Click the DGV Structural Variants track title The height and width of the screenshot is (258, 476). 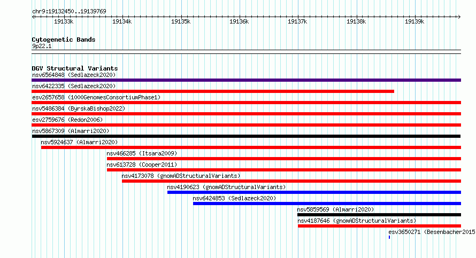[x=75, y=68]
